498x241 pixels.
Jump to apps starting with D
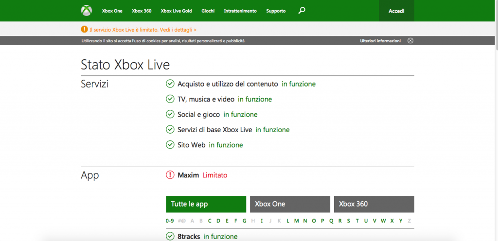(218, 221)
